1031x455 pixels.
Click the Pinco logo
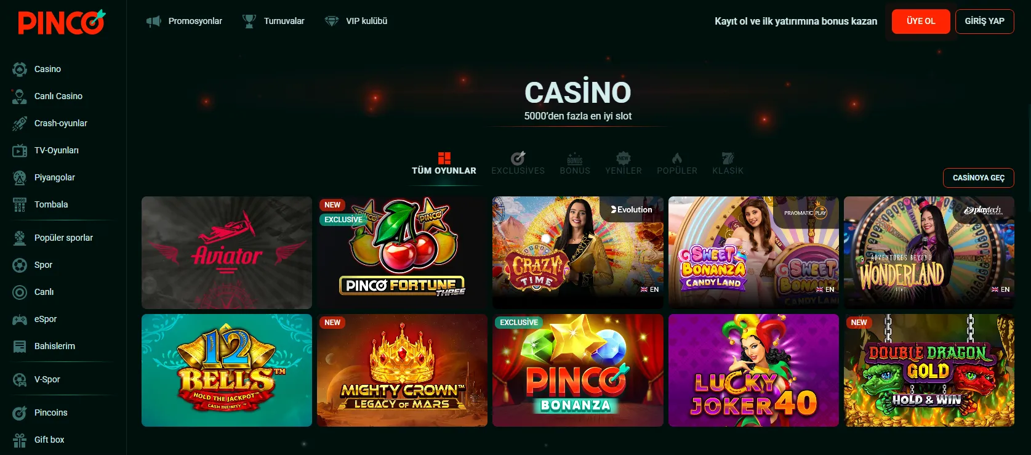(62, 22)
